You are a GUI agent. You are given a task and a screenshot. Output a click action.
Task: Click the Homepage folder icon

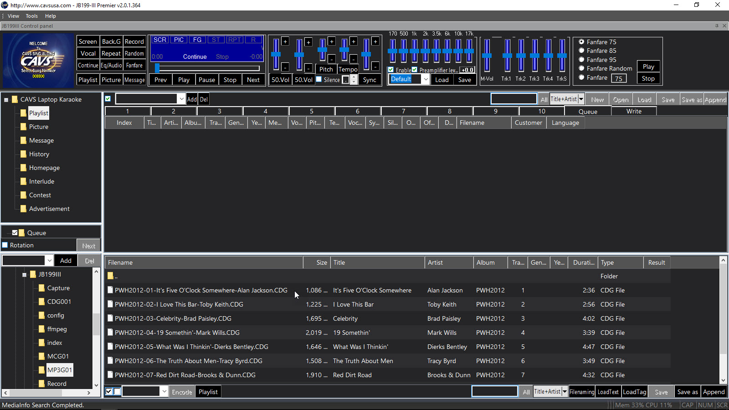click(x=23, y=168)
